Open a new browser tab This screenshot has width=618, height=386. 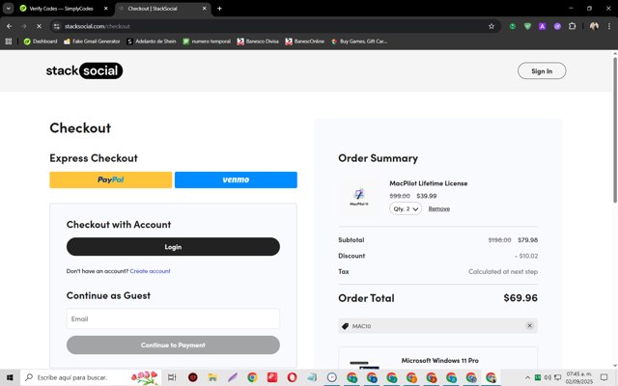click(x=219, y=9)
